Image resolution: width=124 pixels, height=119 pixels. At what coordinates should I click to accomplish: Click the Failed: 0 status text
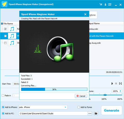25,82
